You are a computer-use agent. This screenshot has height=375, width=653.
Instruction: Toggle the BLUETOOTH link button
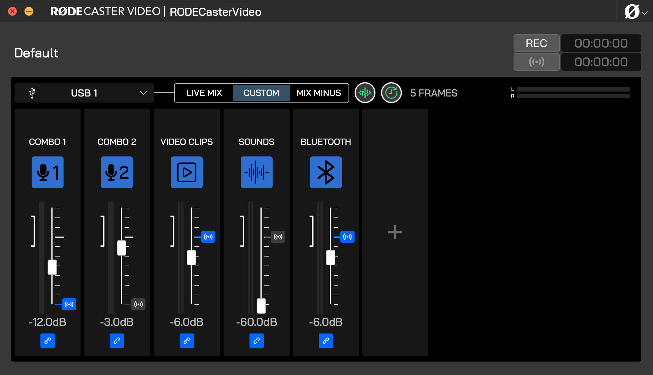coord(326,341)
